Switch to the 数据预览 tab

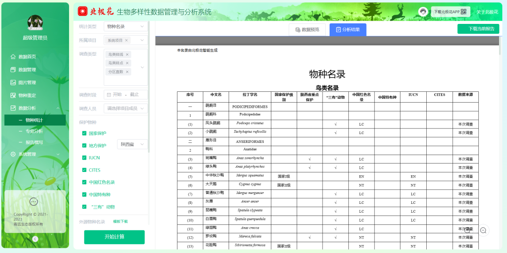[307, 30]
